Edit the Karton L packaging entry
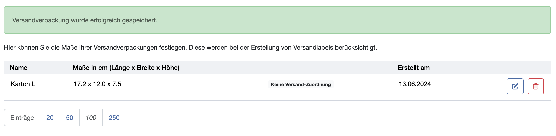This screenshot has width=556, height=136. coord(515,86)
